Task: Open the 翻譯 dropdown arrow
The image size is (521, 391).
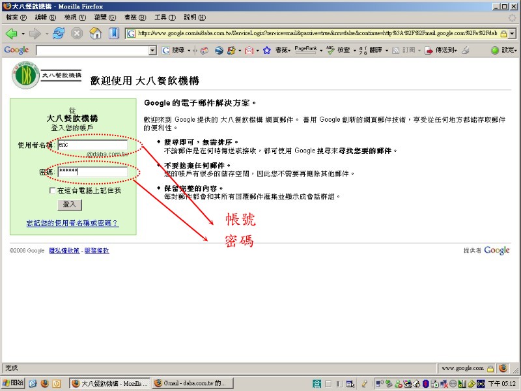Action: pyautogui.click(x=387, y=51)
